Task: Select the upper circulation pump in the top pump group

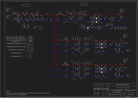Action: coord(97,18)
